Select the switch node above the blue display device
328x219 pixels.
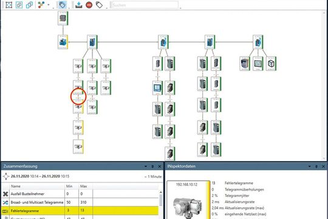tap(163, 42)
